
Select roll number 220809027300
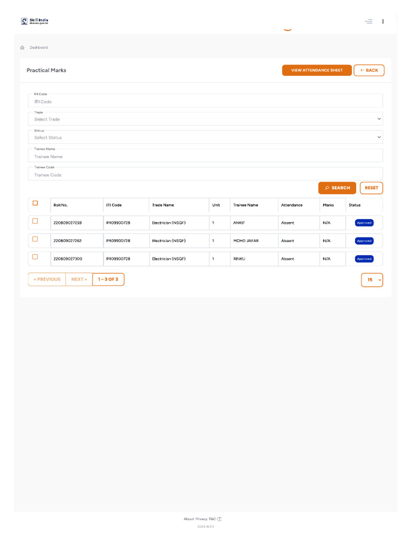[x=68, y=259]
